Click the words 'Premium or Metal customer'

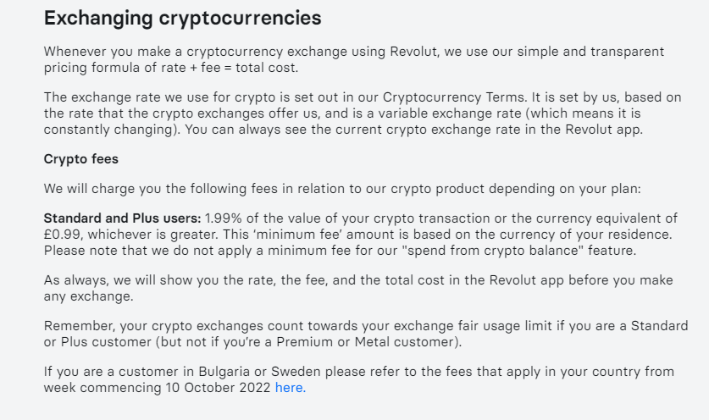pyautogui.click(x=366, y=342)
